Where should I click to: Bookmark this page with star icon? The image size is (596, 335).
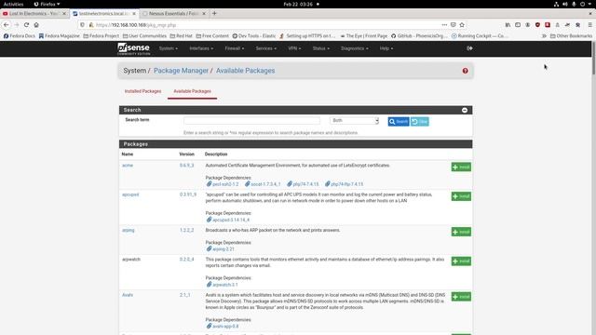[x=462, y=25]
